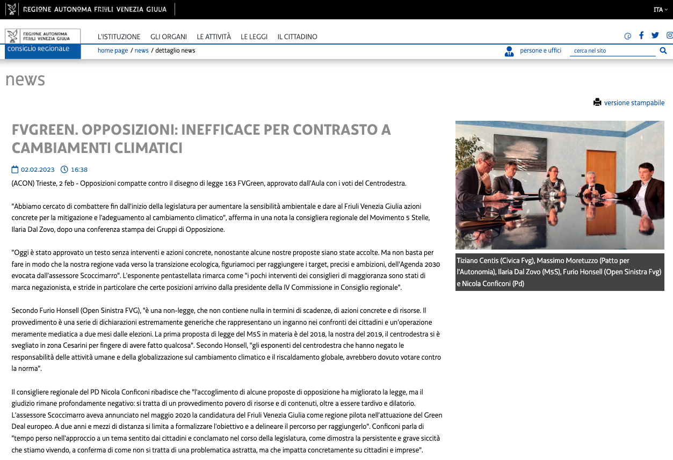The width and height of the screenshot is (673, 460).
Task: Open the versione stampabile link
Action: pos(634,103)
